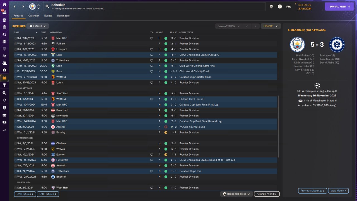Screen dimensions: 357x201
Task: Go to the Squad shirt icon in the sidebar
Action: 4,20
